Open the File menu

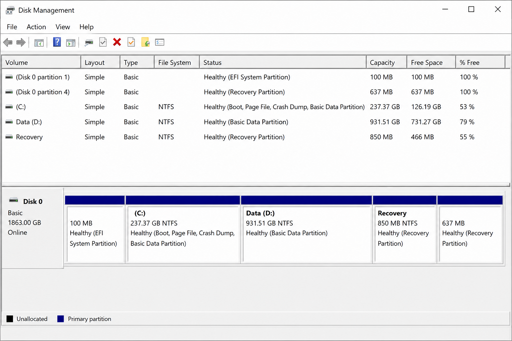[x=12, y=27]
